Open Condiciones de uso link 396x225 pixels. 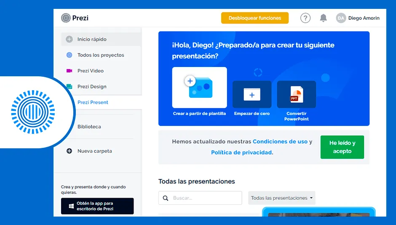coord(280,142)
